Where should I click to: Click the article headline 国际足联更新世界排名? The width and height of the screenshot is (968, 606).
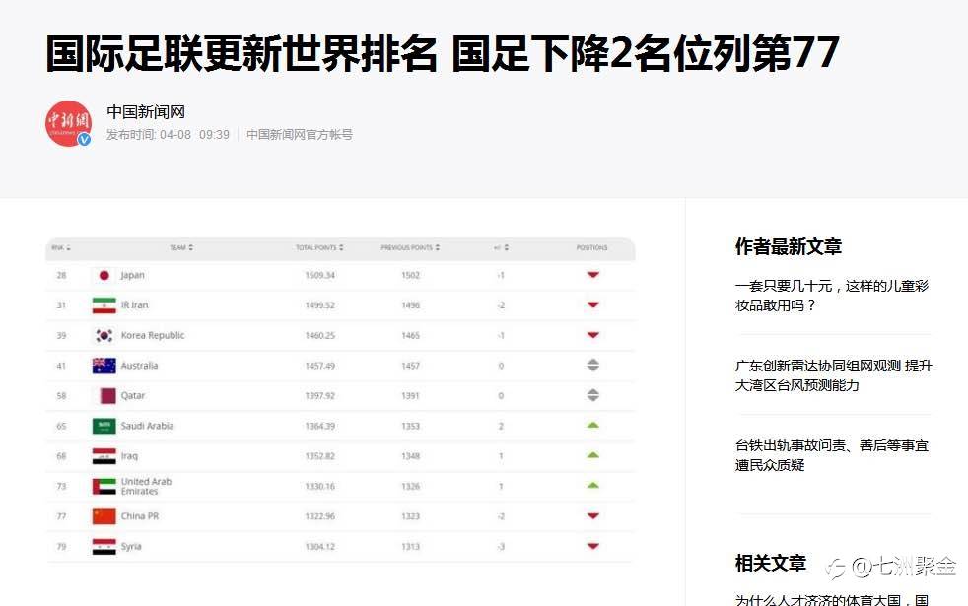(442, 53)
